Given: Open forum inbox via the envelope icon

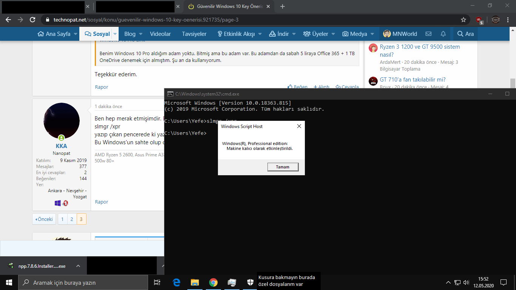Looking at the screenshot, I should pos(428,34).
